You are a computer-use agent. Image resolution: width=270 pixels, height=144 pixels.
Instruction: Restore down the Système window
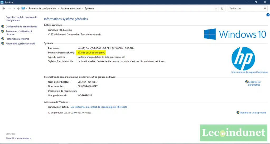[256, 2]
